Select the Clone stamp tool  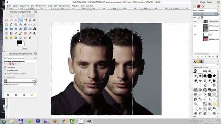click(7, 38)
